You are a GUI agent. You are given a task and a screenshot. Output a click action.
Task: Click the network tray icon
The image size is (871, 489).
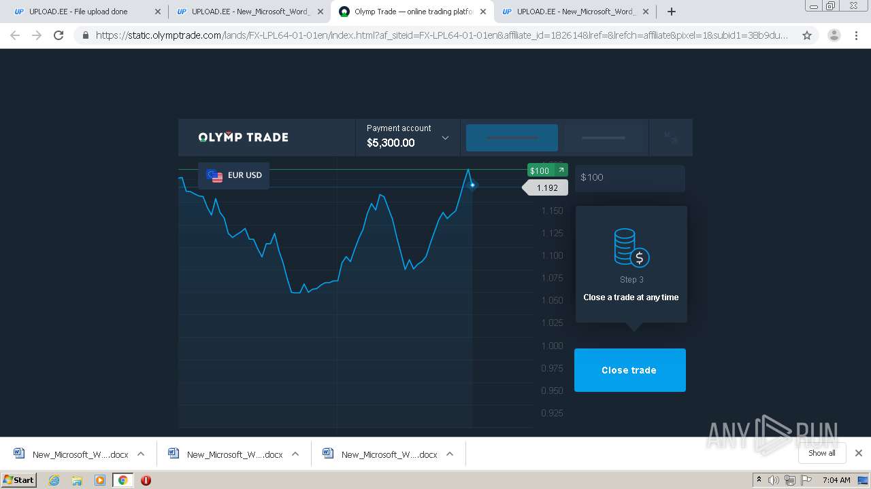[790, 480]
